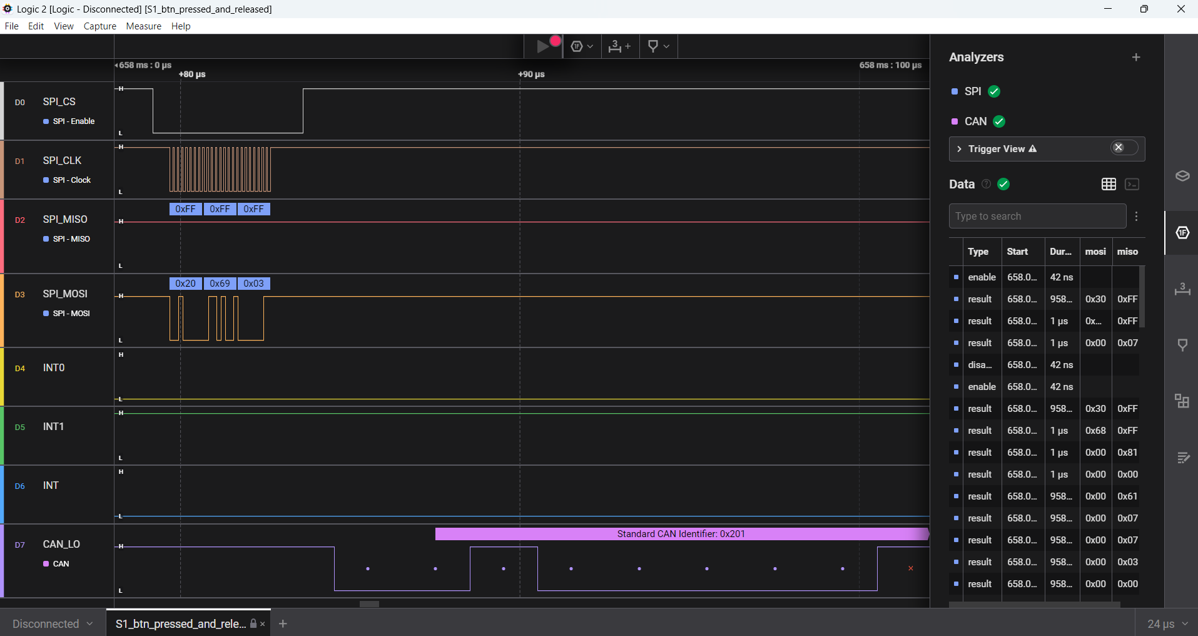1198x636 pixels.
Task: Click the 0x03 MOSI decoded byte
Action: (253, 284)
